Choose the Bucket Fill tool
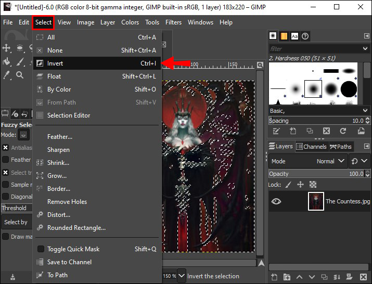 (7, 61)
